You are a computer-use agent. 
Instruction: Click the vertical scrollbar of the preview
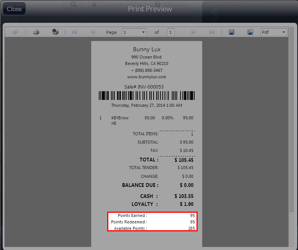291,114
